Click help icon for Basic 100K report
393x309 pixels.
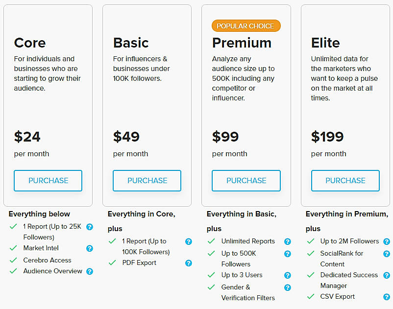[189, 241]
